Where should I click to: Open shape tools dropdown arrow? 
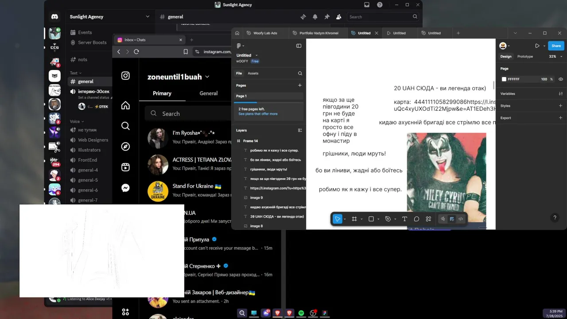pos(378,219)
